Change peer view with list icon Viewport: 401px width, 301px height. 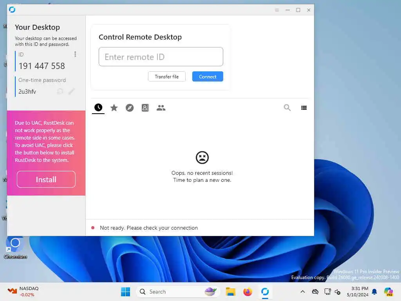click(304, 108)
